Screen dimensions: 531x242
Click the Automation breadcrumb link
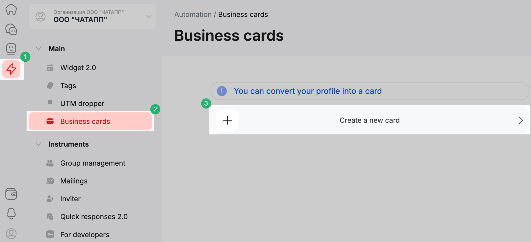tap(193, 14)
